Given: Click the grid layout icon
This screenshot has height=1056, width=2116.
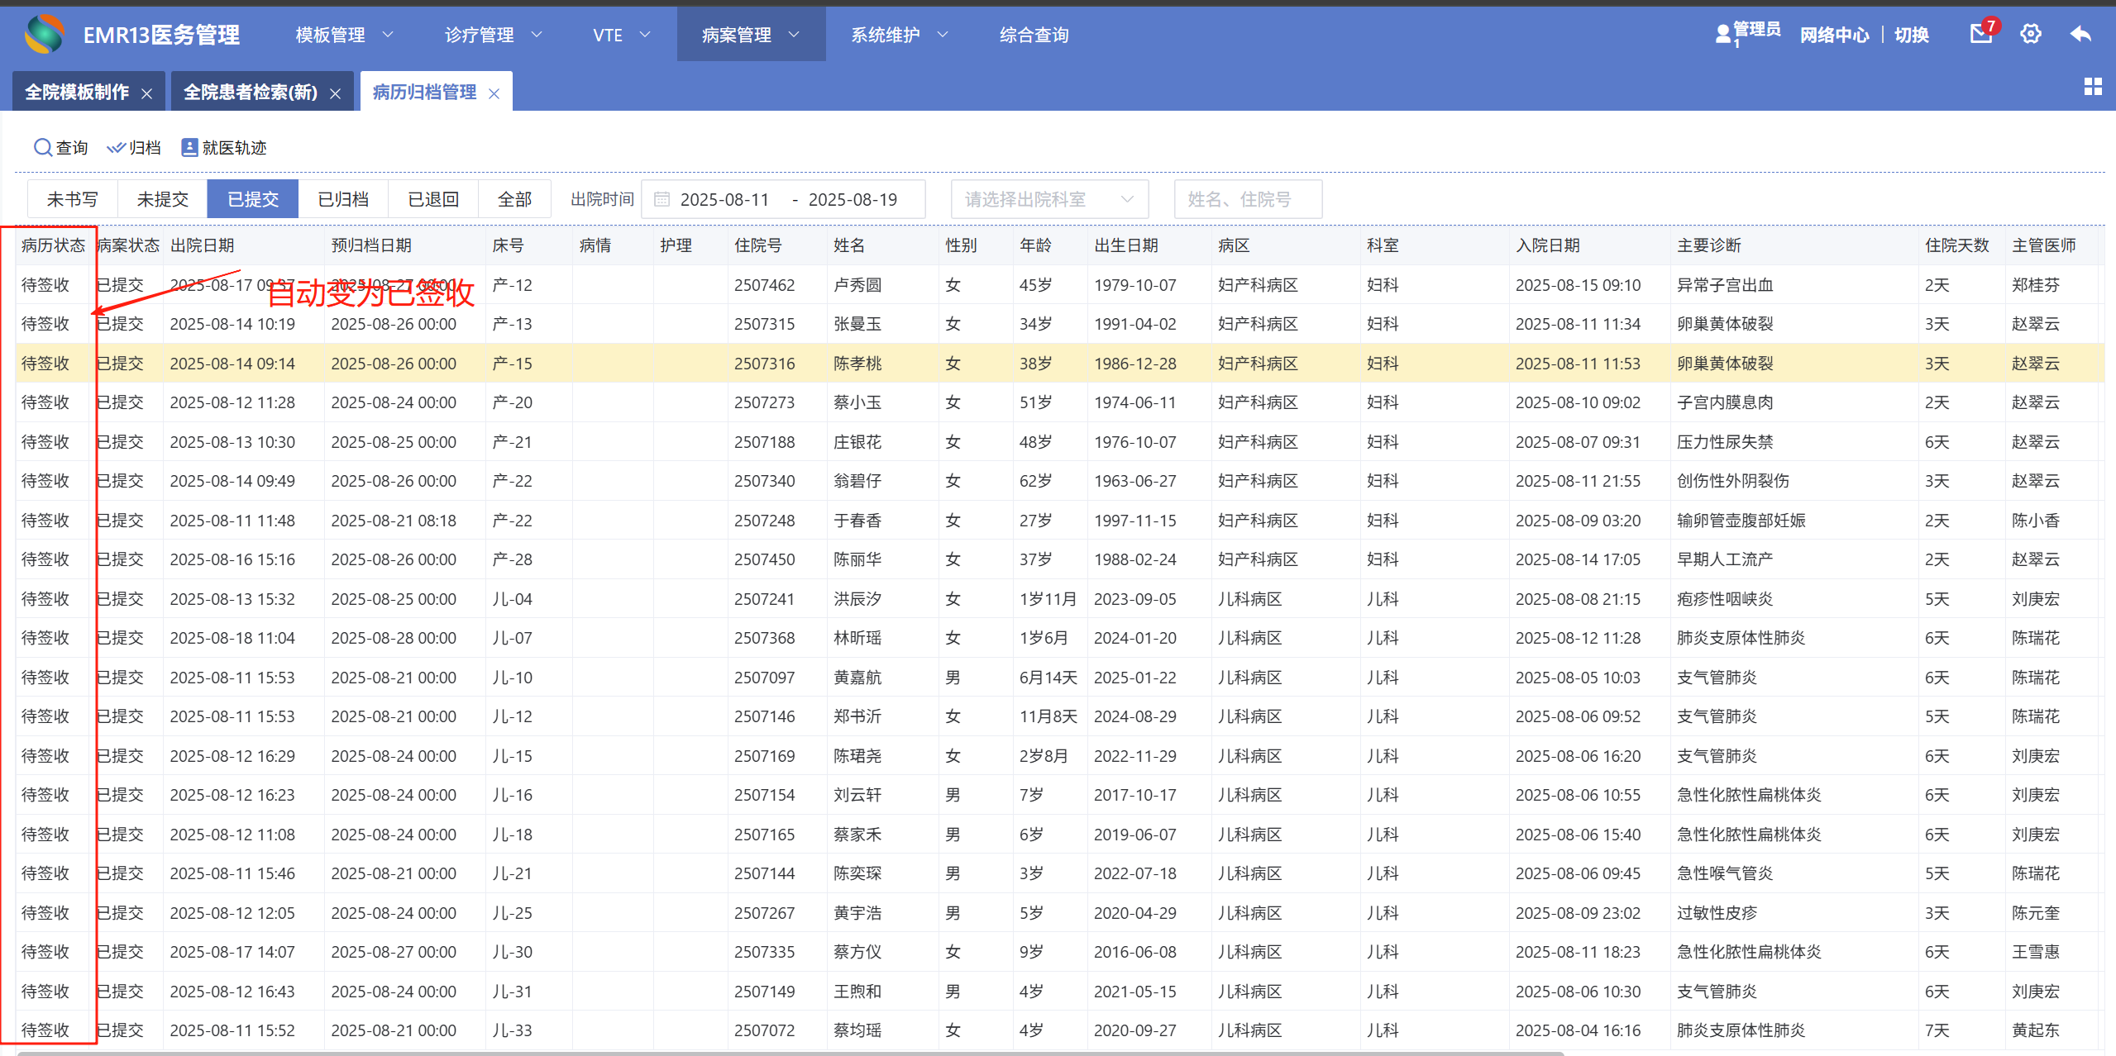Looking at the screenshot, I should pyautogui.click(x=2092, y=87).
